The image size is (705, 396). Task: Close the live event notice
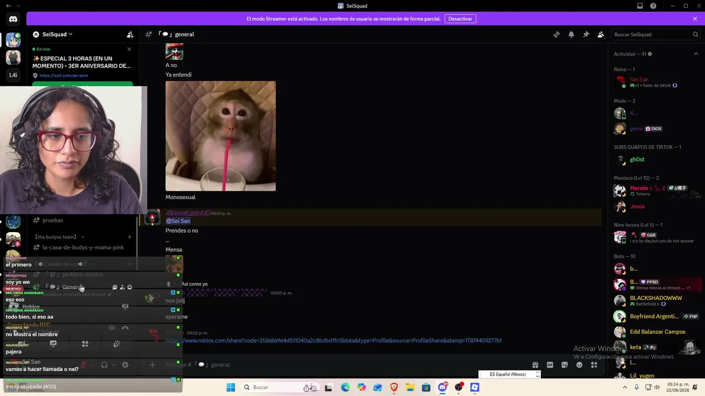(x=129, y=50)
